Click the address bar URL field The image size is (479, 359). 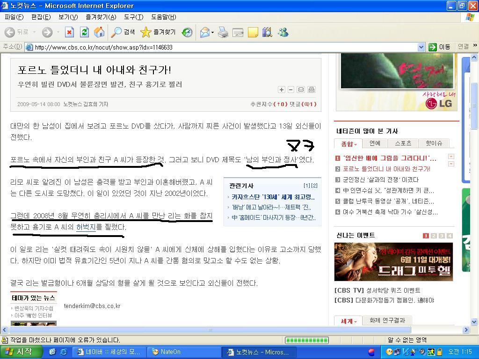click(225, 47)
